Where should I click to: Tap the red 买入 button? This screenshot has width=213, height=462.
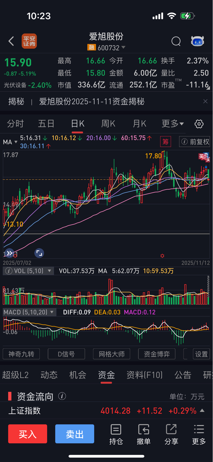click(27, 434)
